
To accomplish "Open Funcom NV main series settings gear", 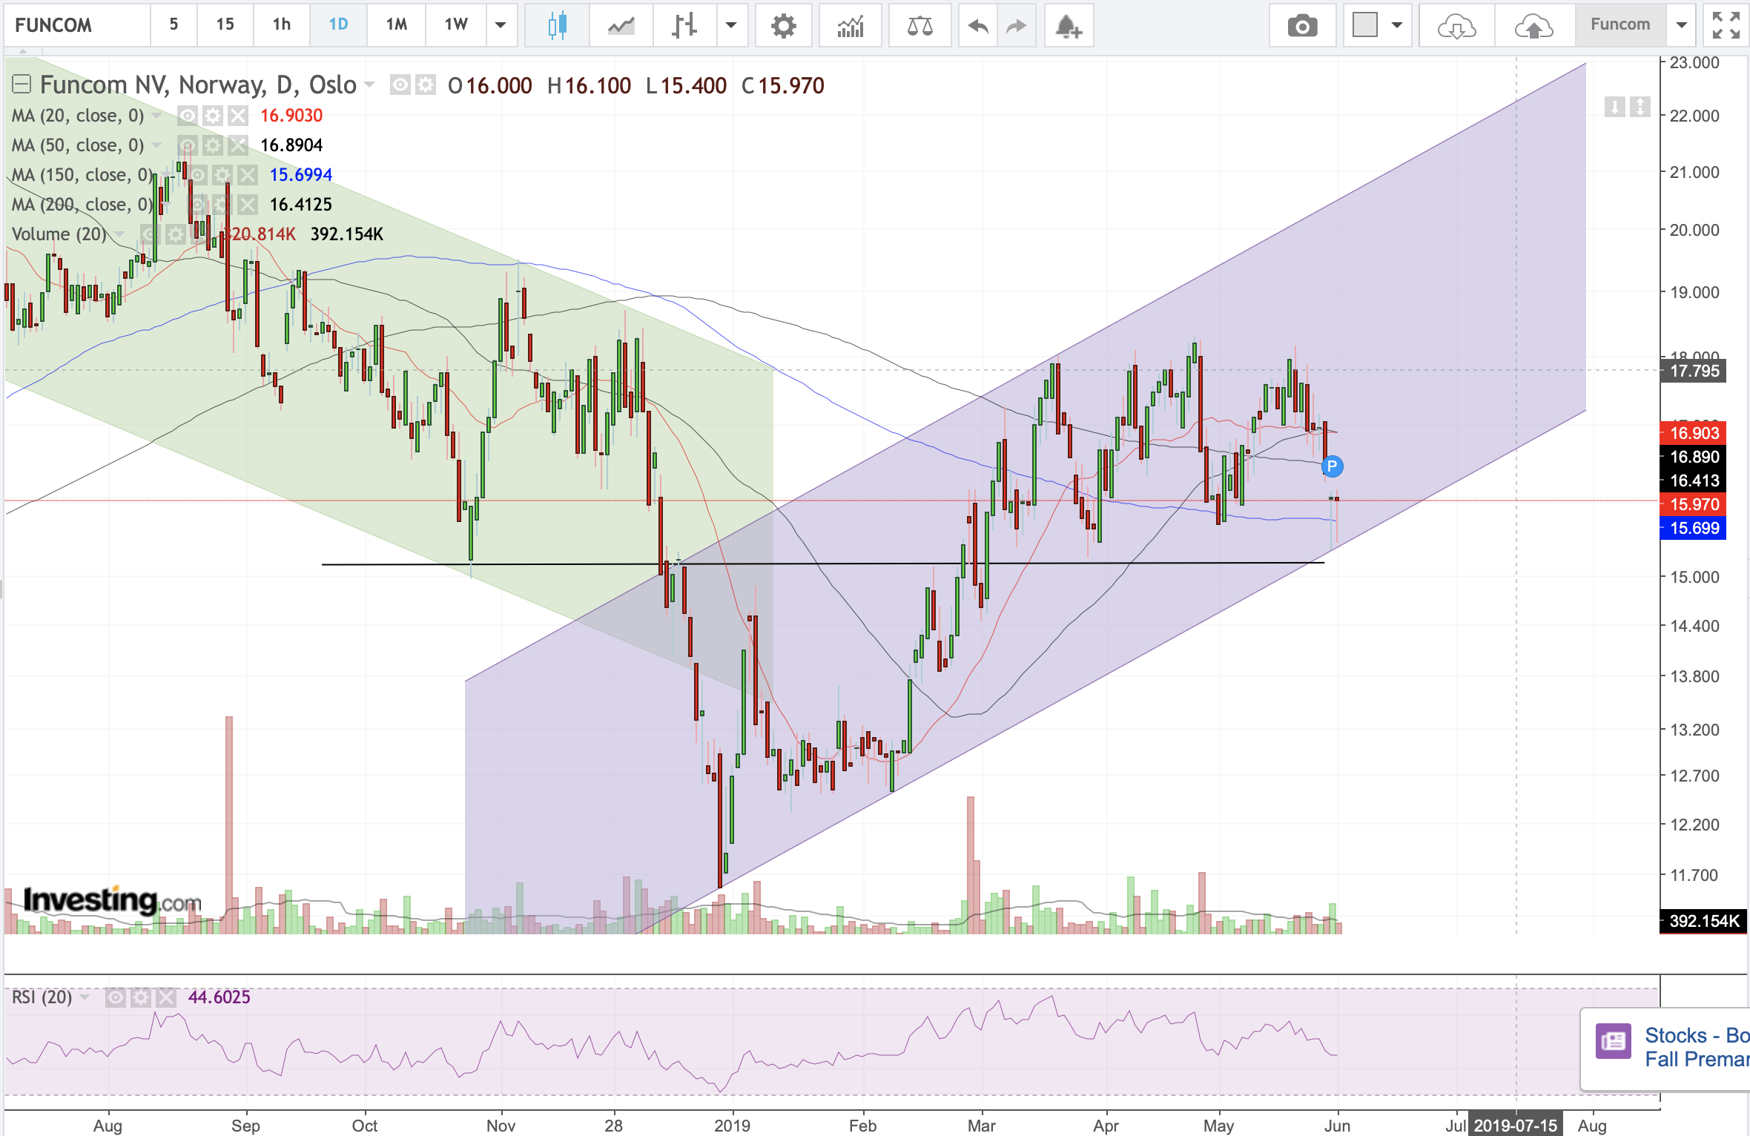I will [x=425, y=85].
